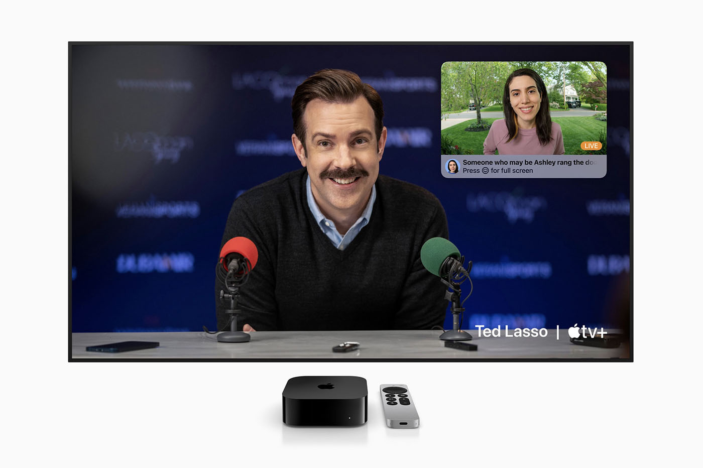The image size is (703, 468).
Task: Click the Apple logo on the set-top box
Action: coord(326,386)
